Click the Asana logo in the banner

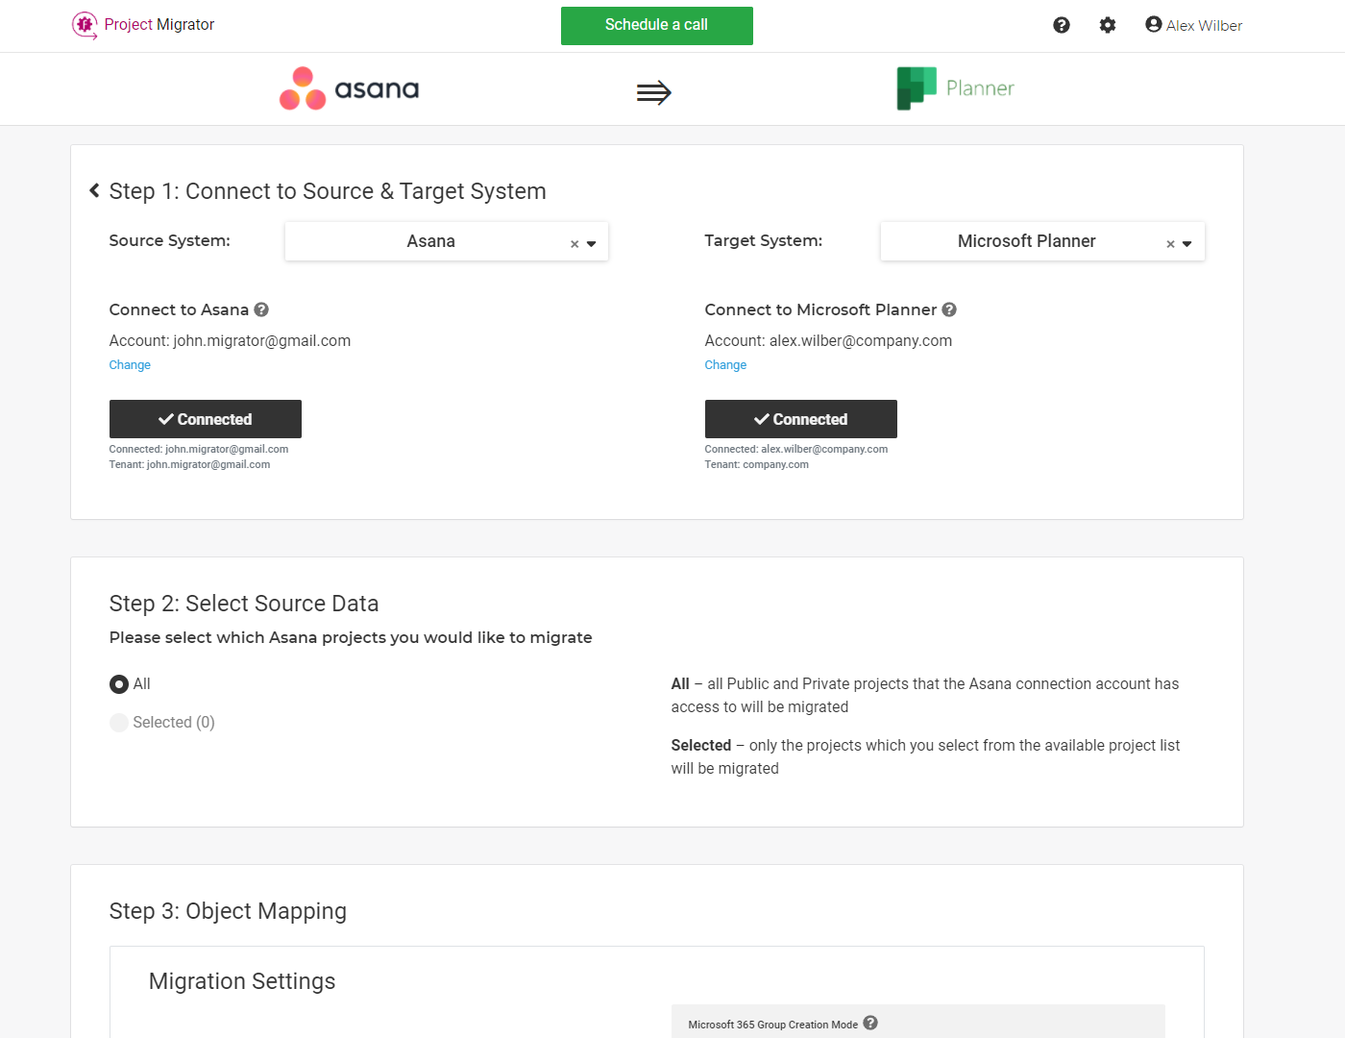pos(348,88)
